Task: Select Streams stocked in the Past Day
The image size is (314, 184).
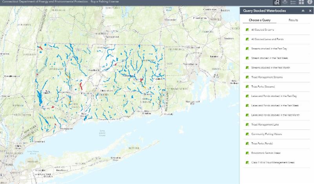Action: (277, 49)
